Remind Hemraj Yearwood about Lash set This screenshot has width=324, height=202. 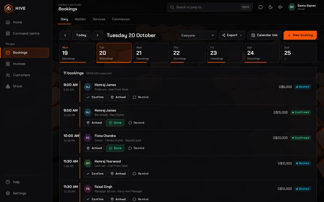(140, 174)
